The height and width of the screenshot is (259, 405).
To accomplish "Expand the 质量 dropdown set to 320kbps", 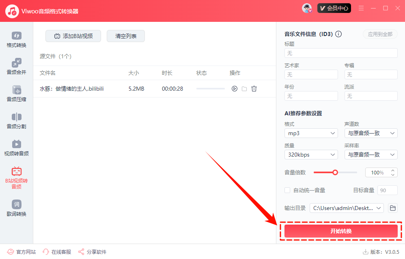I will 311,154.
